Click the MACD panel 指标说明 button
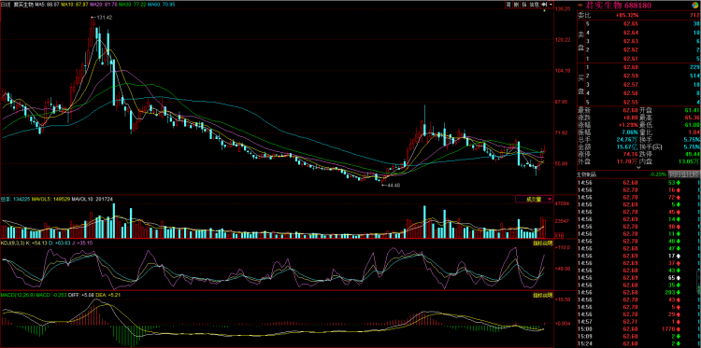This screenshot has width=701, height=348. pyautogui.click(x=543, y=295)
